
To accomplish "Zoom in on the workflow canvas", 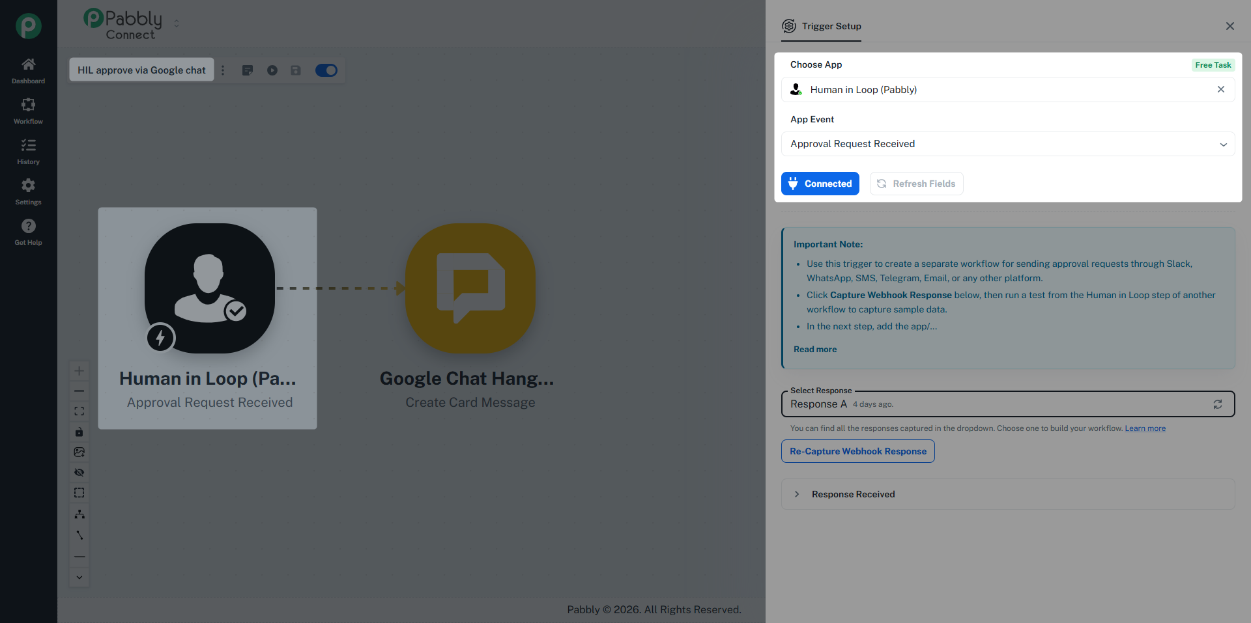I will (x=79, y=371).
